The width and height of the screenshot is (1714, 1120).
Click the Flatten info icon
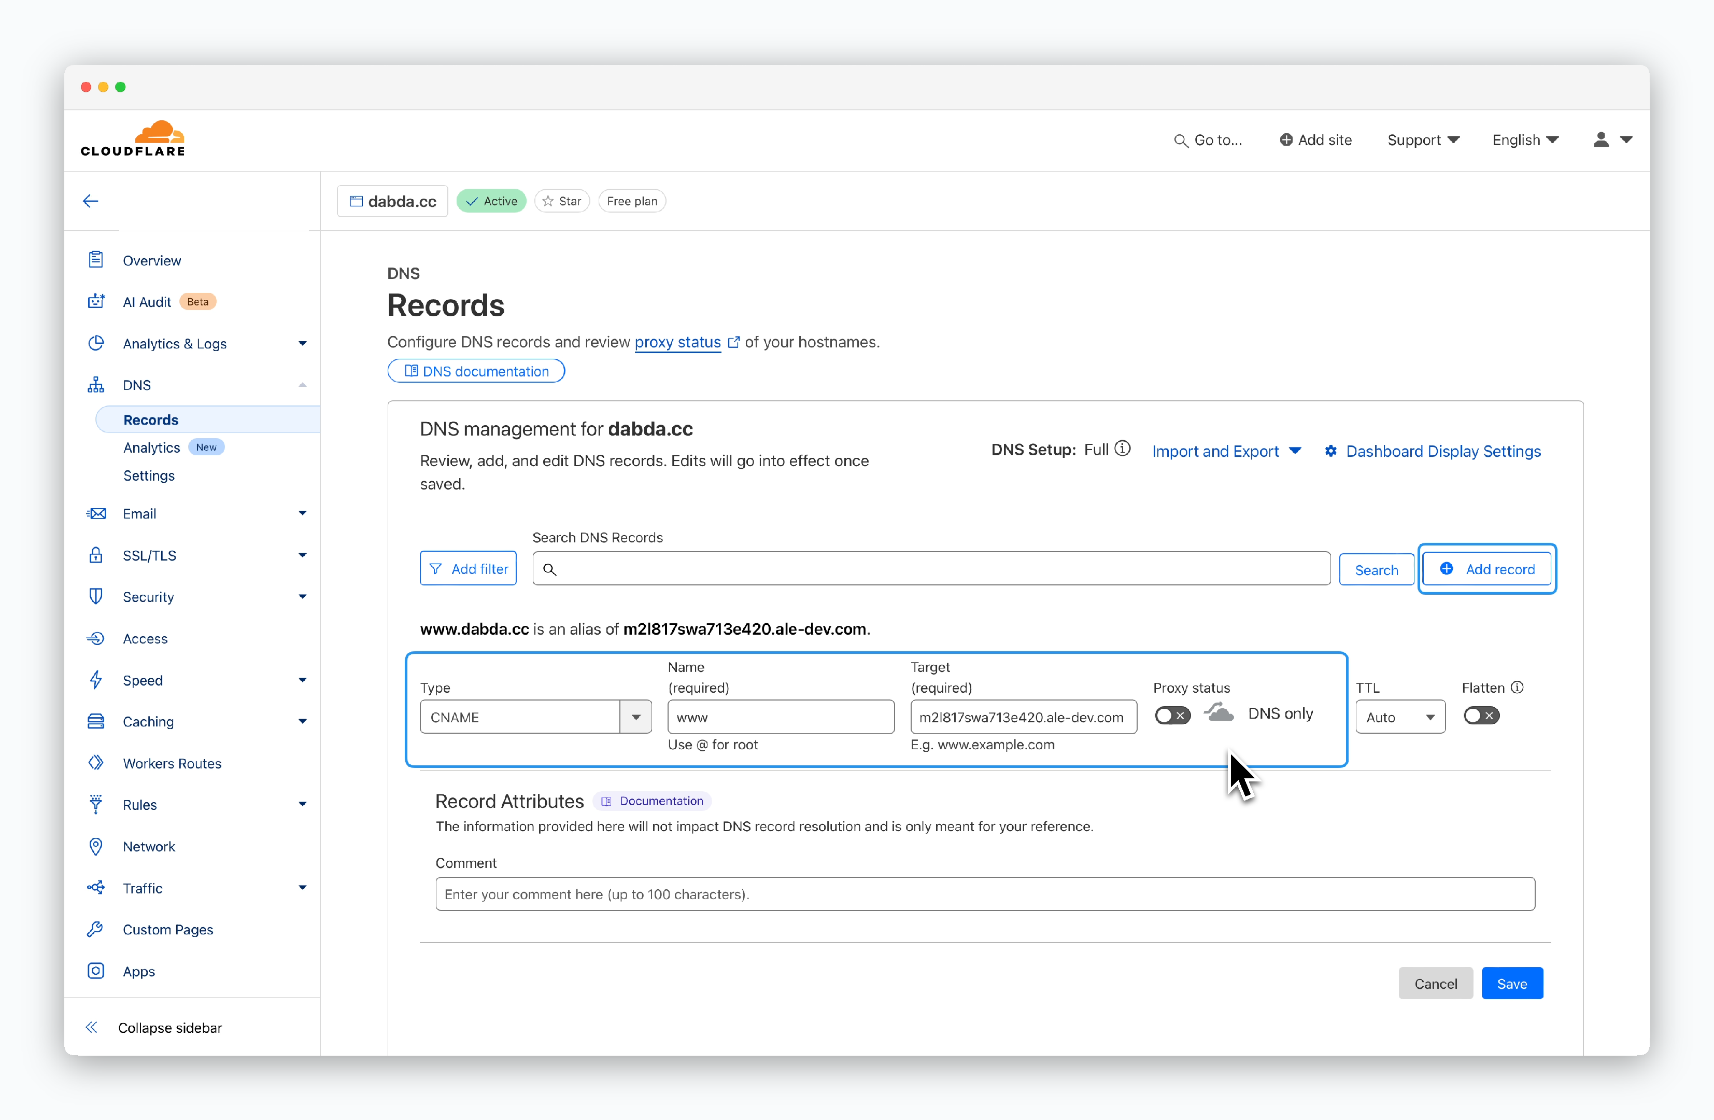pyautogui.click(x=1518, y=687)
